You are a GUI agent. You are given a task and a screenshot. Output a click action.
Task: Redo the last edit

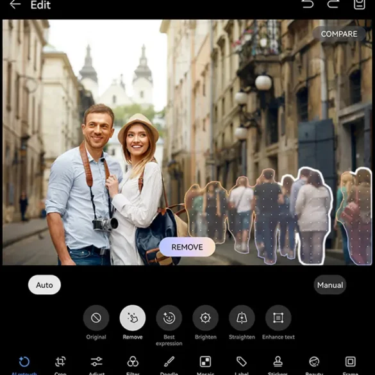point(333,4)
